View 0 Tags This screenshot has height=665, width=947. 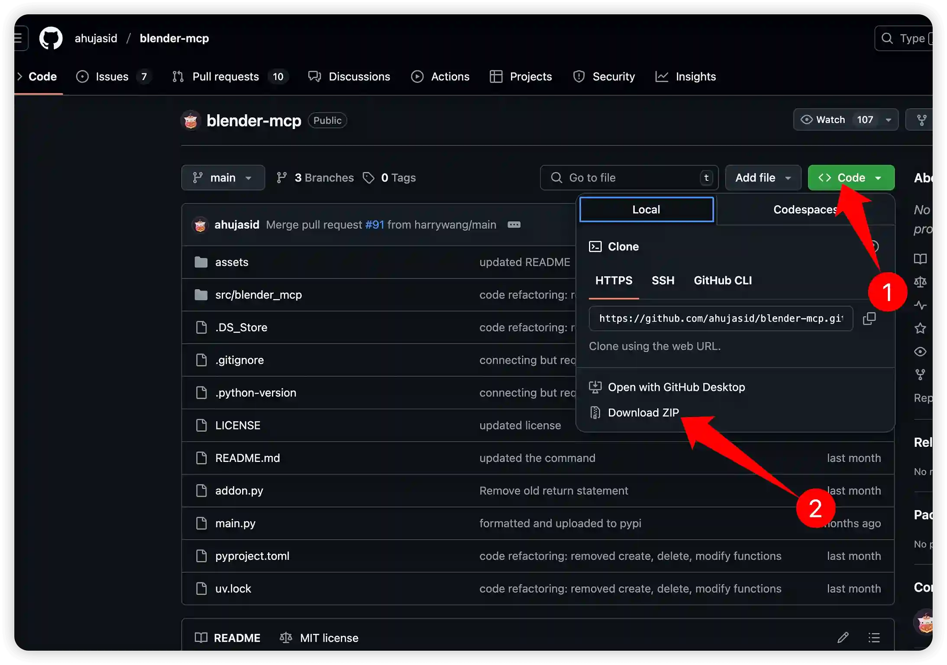(389, 178)
